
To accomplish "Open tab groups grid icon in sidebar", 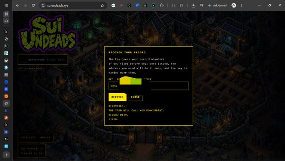I will click(6, 14).
